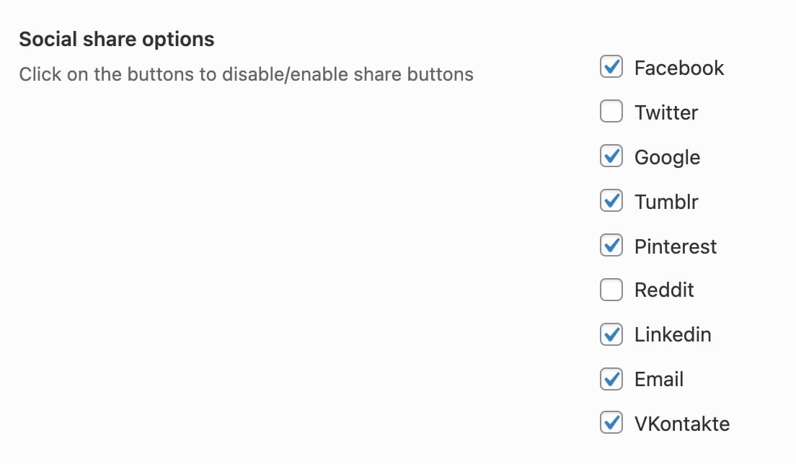Disable the Tumblr checkbox
The width and height of the screenshot is (796, 464).
(611, 200)
